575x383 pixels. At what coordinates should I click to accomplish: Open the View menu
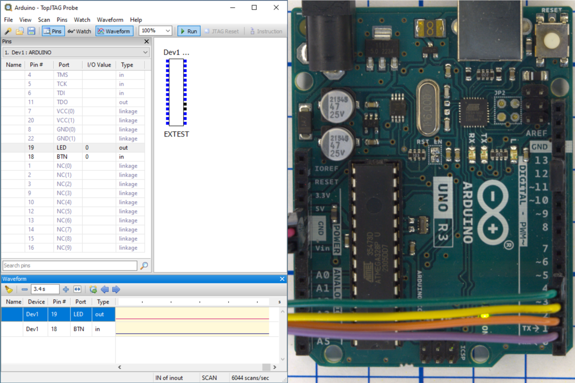click(x=25, y=20)
